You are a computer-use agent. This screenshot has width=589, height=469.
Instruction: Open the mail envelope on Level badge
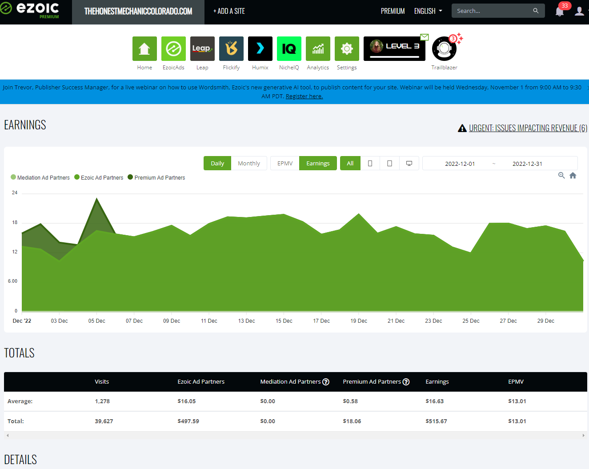click(425, 37)
